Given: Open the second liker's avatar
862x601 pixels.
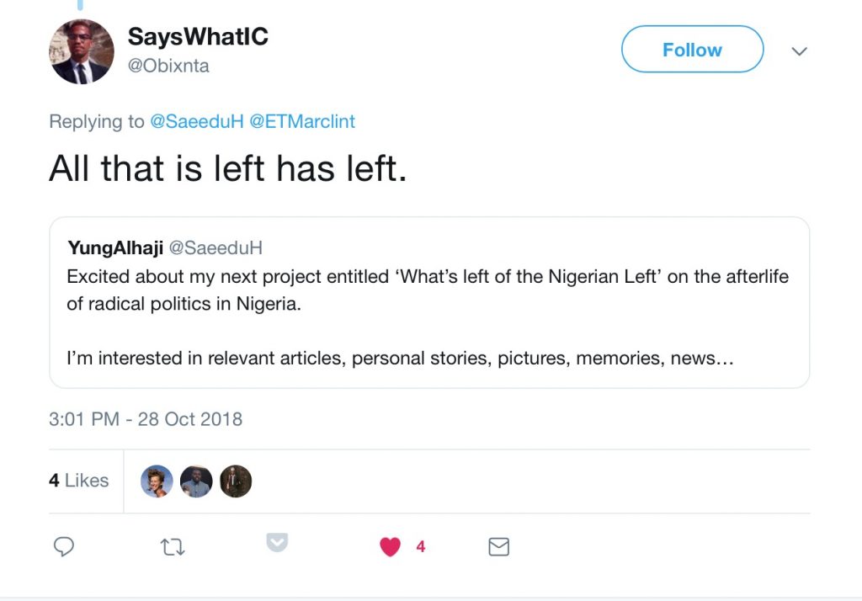Looking at the screenshot, I should click(x=196, y=481).
